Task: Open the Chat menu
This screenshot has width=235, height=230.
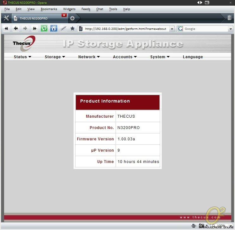Action: click(100, 9)
